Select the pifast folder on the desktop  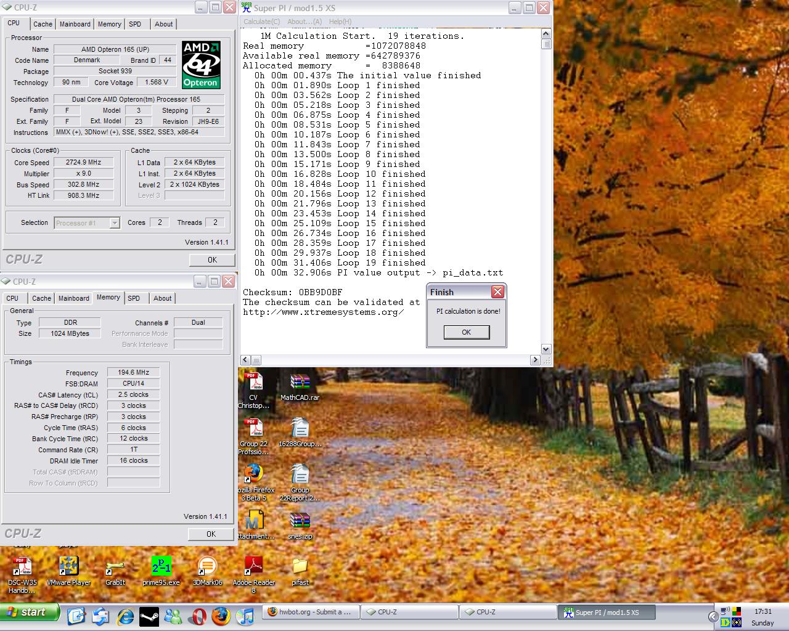(x=300, y=570)
